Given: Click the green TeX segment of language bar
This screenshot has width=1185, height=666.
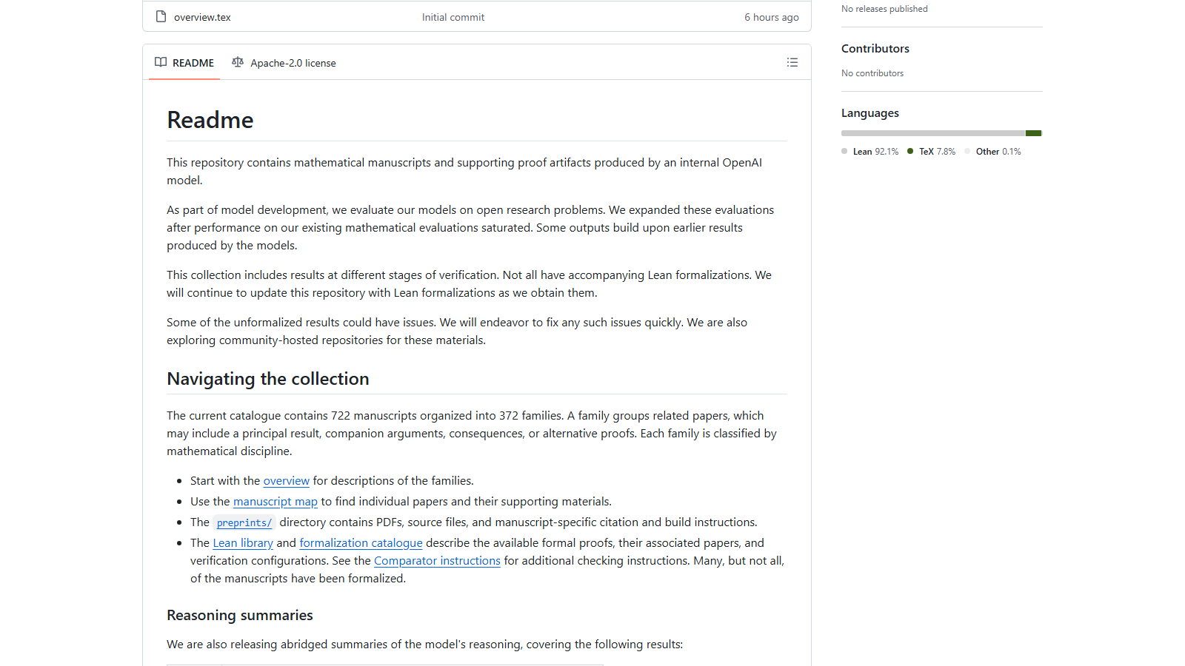Looking at the screenshot, I should (x=1033, y=133).
